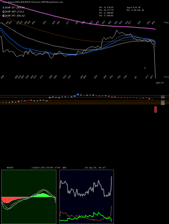The width and height of the screenshot is (169, 224).
Task: Open the green MACD histogram panel
Action: 29,197
